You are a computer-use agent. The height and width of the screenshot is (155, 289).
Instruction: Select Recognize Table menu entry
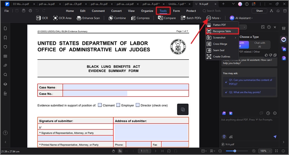click(222, 31)
